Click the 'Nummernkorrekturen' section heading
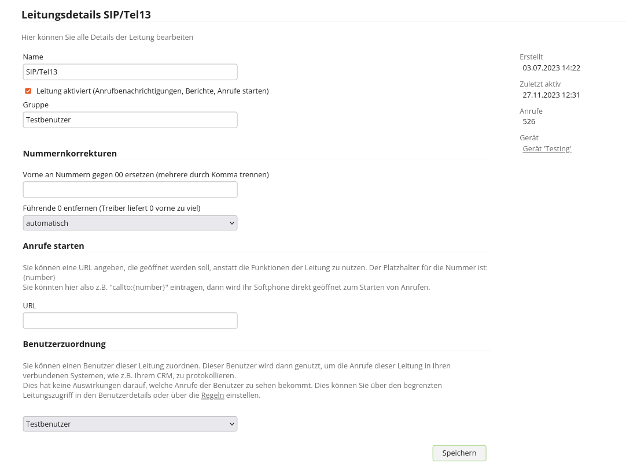 point(70,154)
